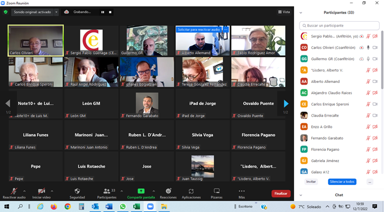This screenshot has width=384, height=212.
Task: Open the Calculator from the taskbar
Action: click(x=81, y=207)
